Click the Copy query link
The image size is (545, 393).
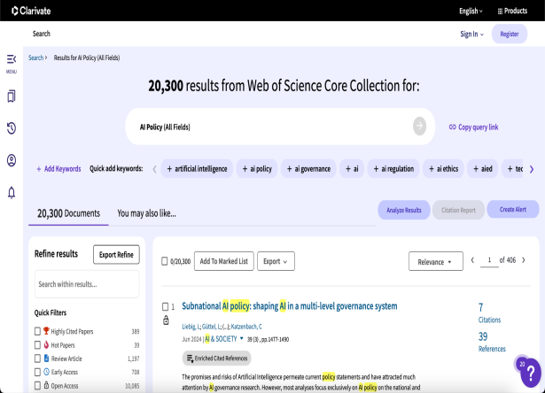[473, 127]
